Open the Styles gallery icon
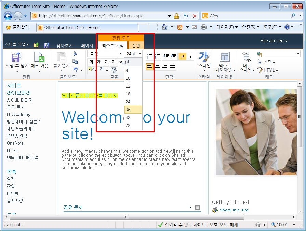Screen dimensions: 306x231 pos(204,57)
